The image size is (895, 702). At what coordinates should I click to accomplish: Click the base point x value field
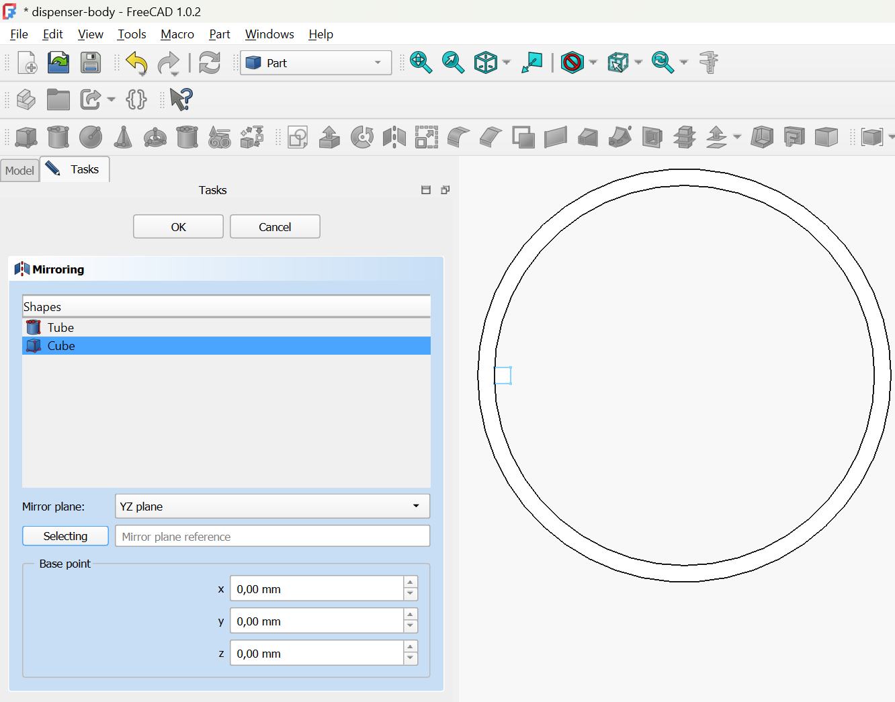tap(316, 588)
